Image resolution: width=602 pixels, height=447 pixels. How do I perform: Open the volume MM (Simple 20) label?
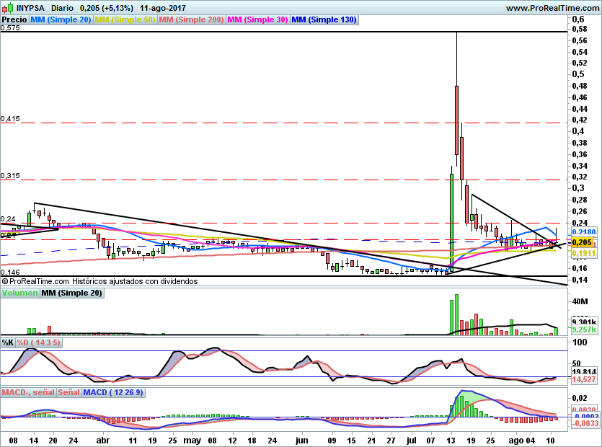click(x=71, y=293)
